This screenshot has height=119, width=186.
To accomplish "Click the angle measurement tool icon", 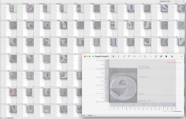I will pos(145,56).
